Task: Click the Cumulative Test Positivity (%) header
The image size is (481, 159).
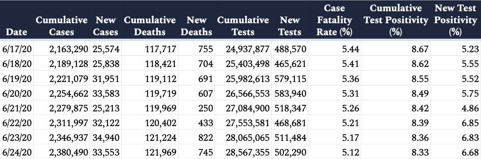Action: coord(396,20)
